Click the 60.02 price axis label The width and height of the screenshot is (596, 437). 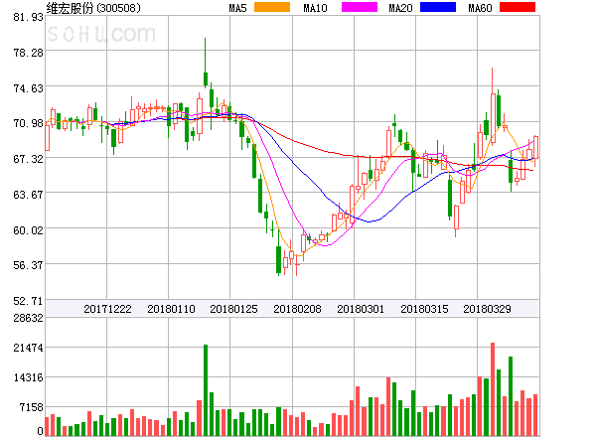pyautogui.click(x=28, y=230)
